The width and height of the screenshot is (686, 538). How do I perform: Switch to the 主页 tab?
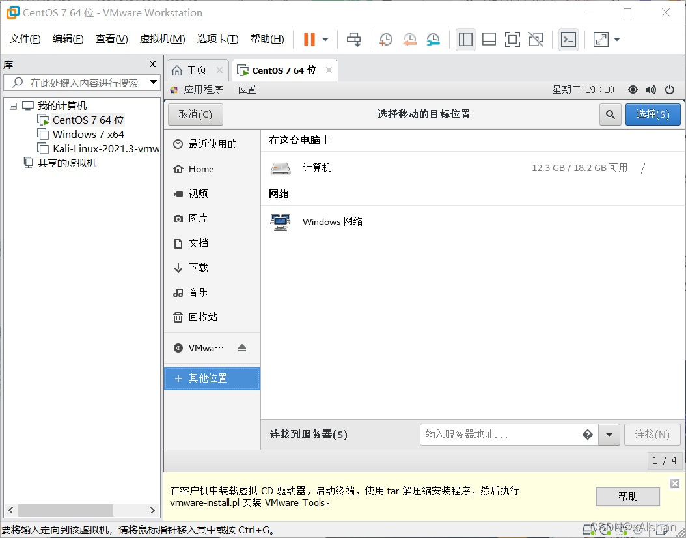(193, 70)
